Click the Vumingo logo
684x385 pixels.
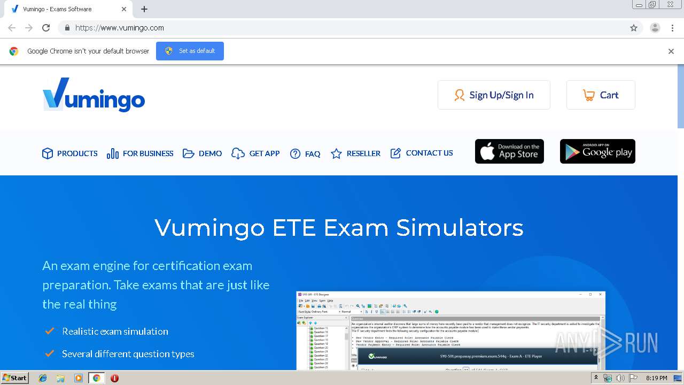94,95
